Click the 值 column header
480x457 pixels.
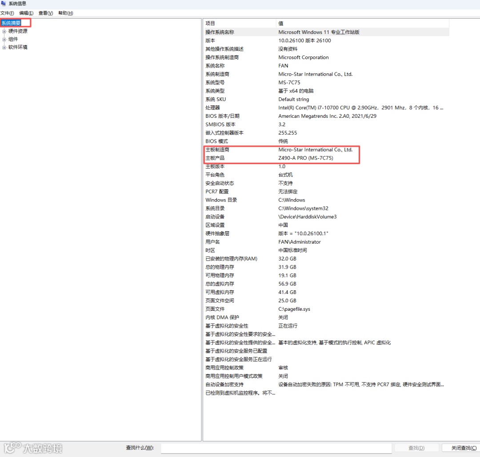coord(363,23)
